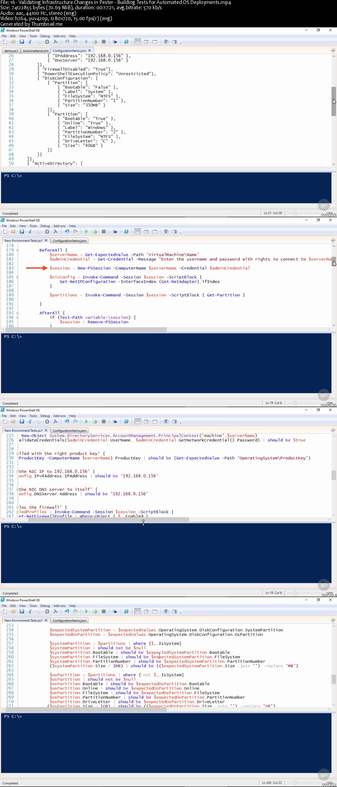Click Paste clipboard icon in demo.ps1 window
The height and width of the screenshot is (787, 337).
tap(47, 42)
